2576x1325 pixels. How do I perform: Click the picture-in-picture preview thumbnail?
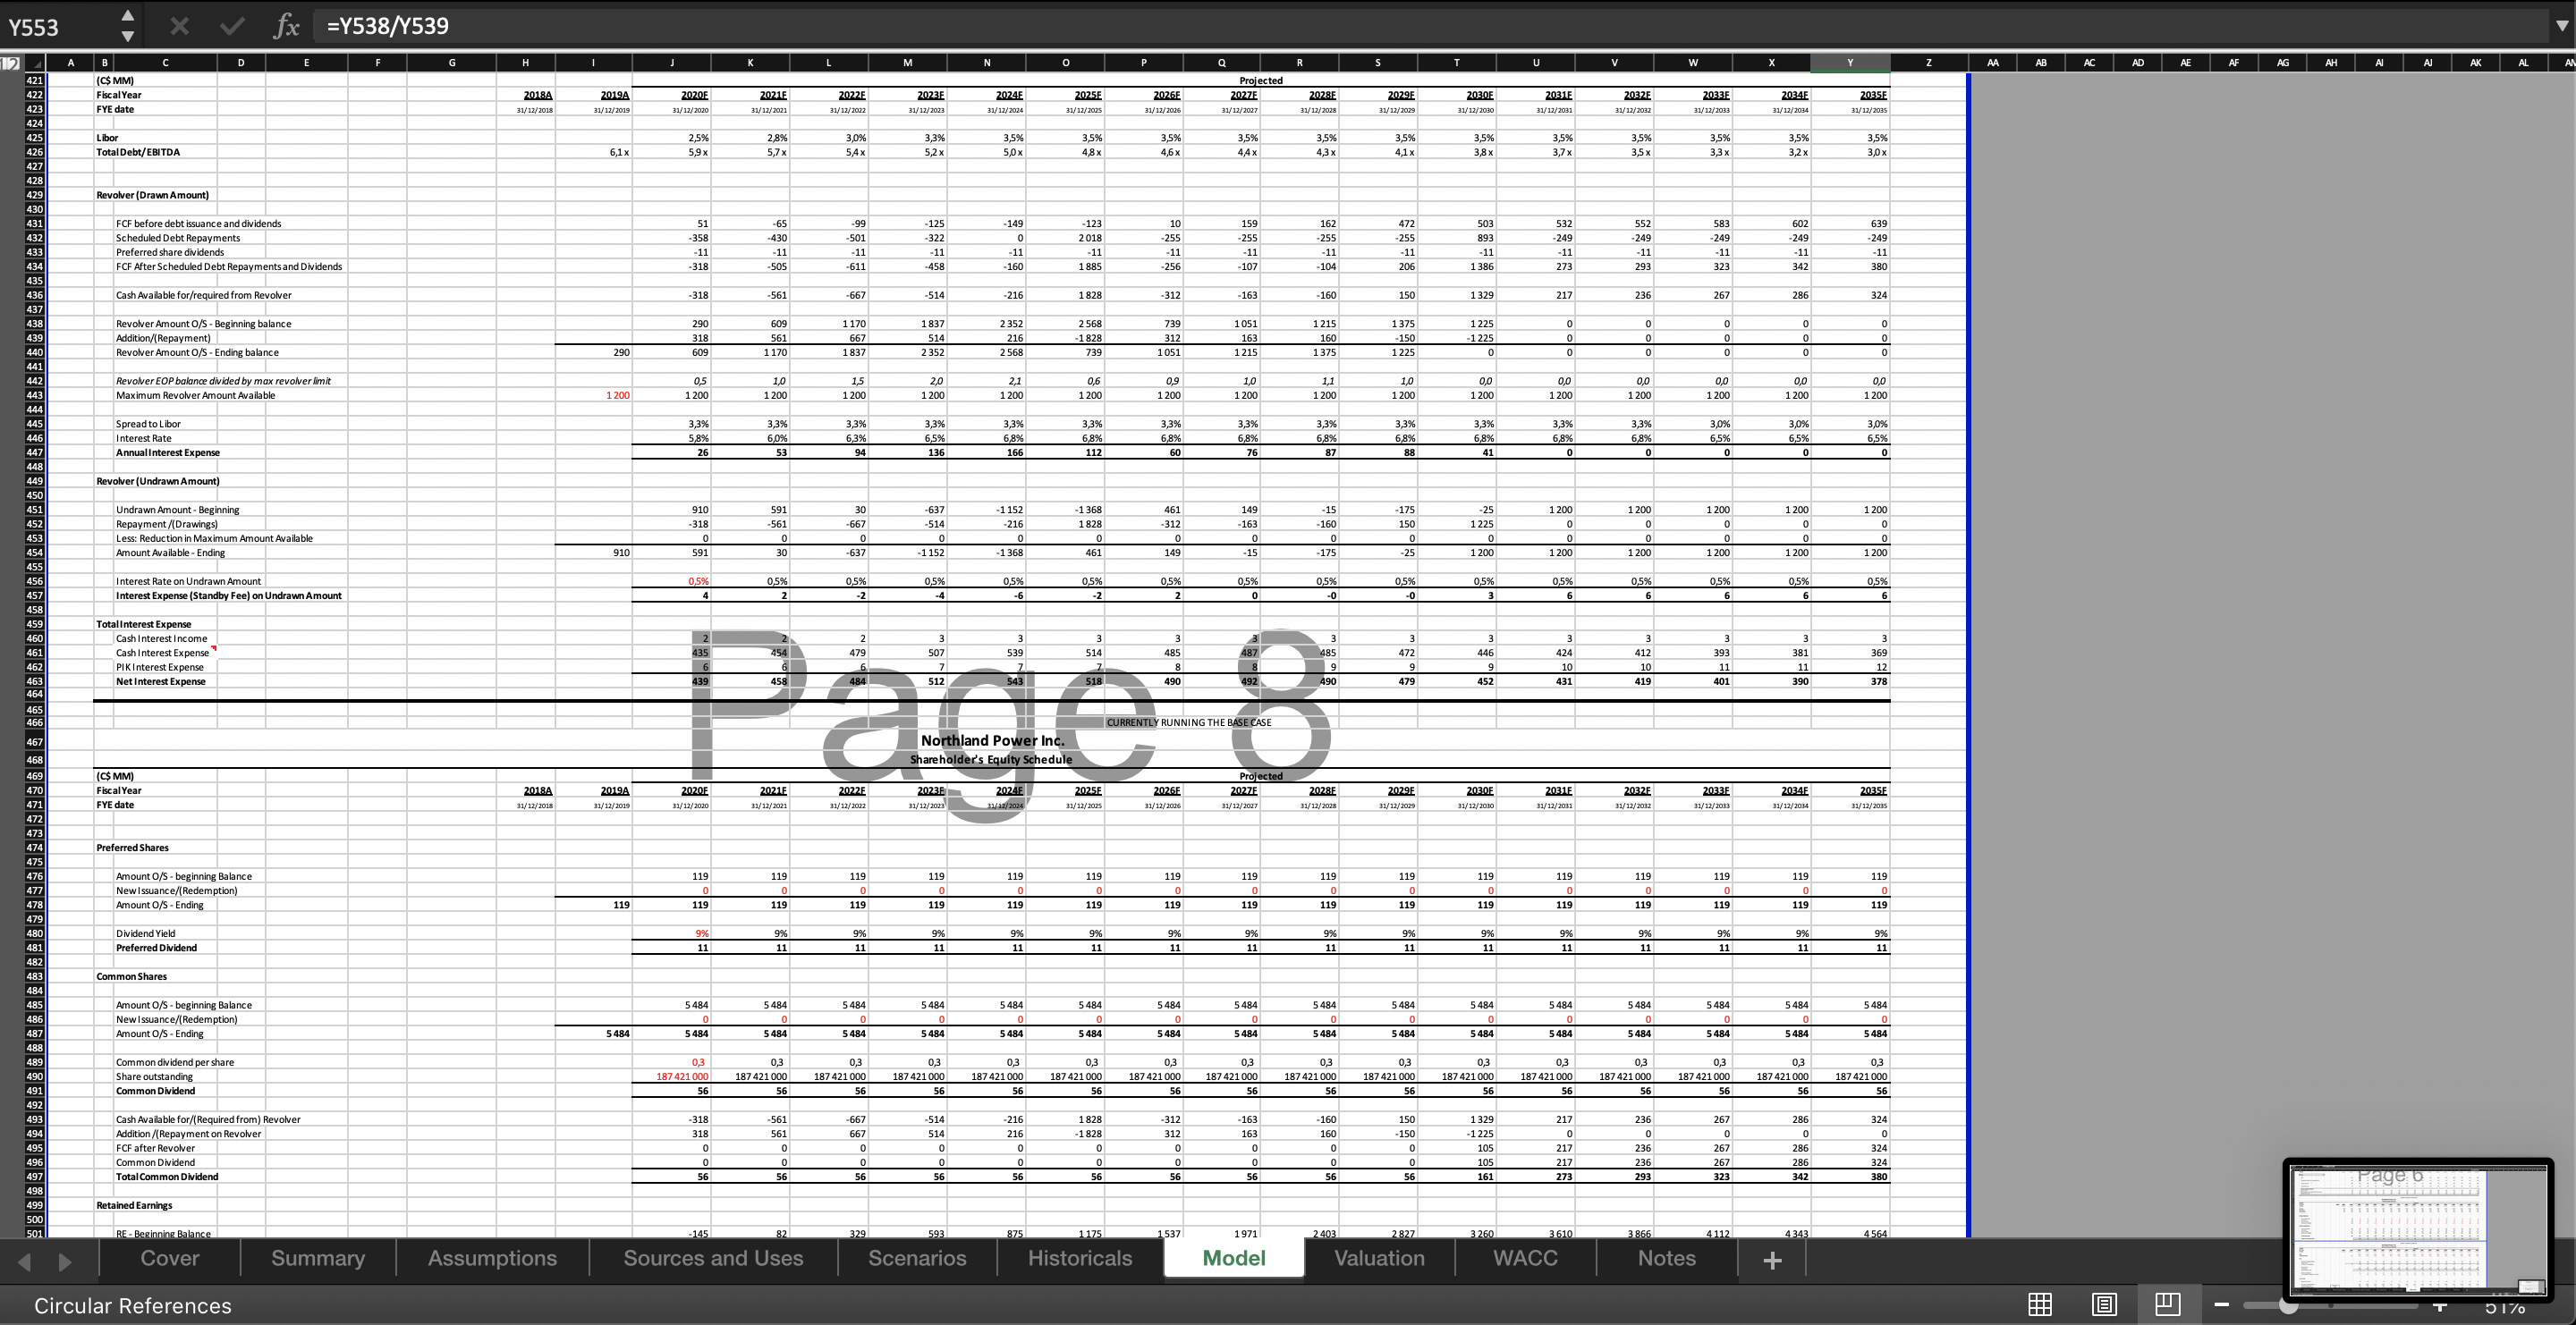click(2418, 1229)
